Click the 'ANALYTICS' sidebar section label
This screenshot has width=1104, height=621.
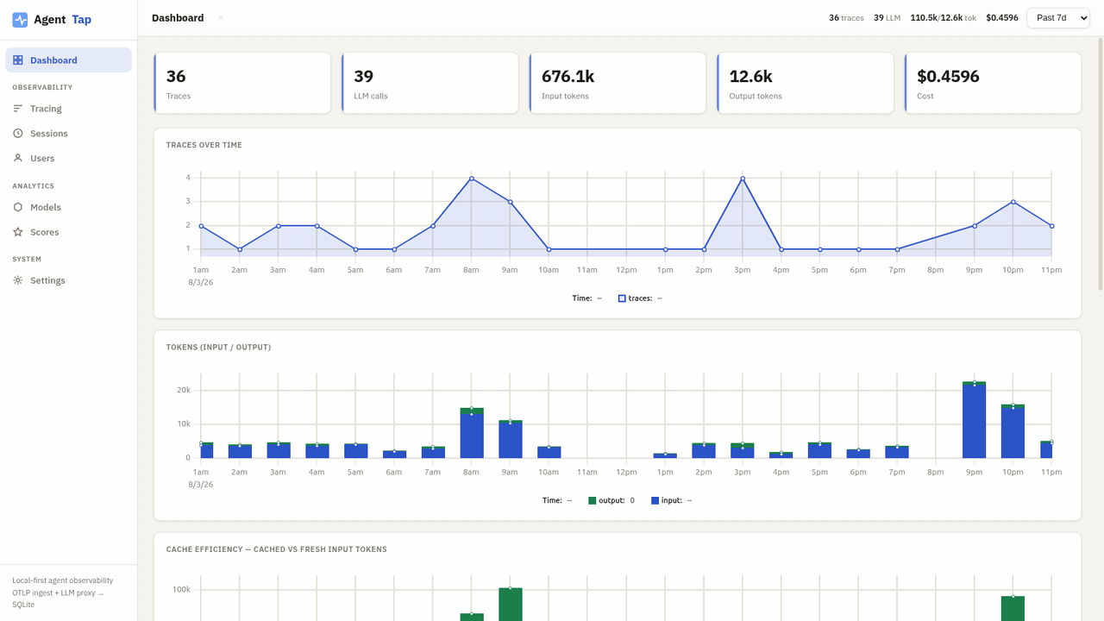(x=34, y=186)
